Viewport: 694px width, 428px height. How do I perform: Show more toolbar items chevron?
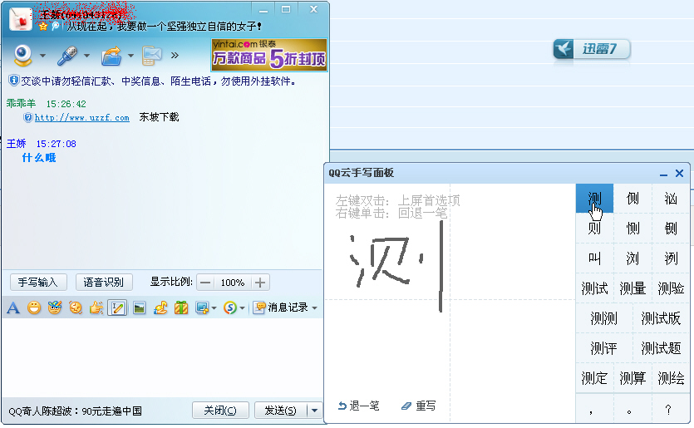tap(175, 56)
